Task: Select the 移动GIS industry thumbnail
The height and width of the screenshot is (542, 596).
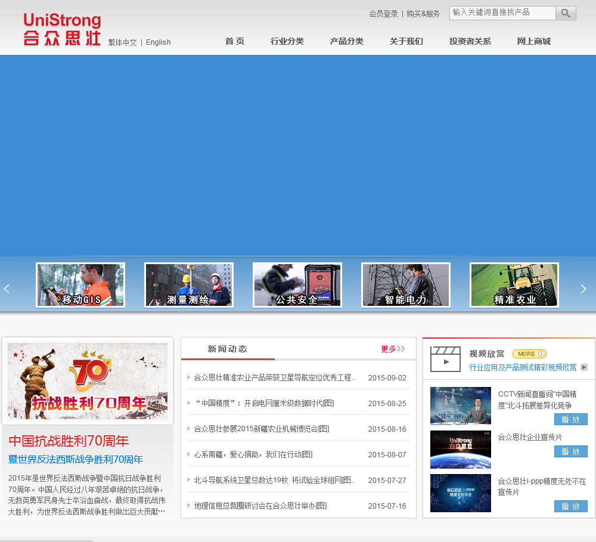Action: 80,285
